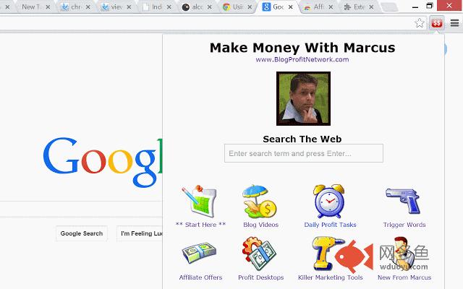Bookmark this page with the star icon

420,22
